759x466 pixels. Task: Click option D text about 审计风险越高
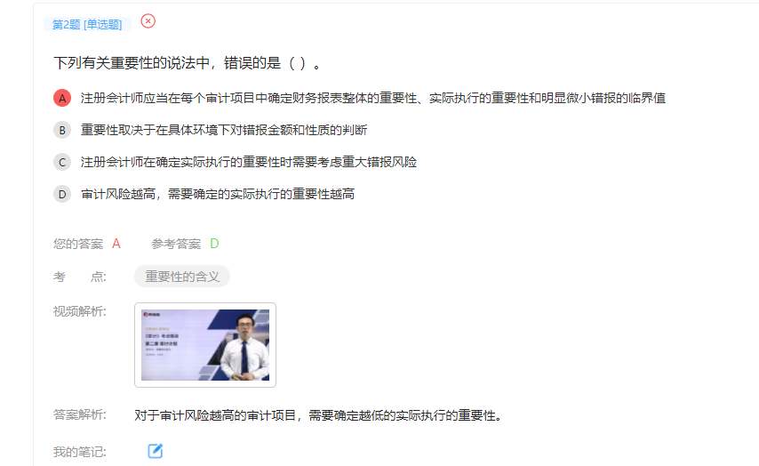(x=218, y=194)
